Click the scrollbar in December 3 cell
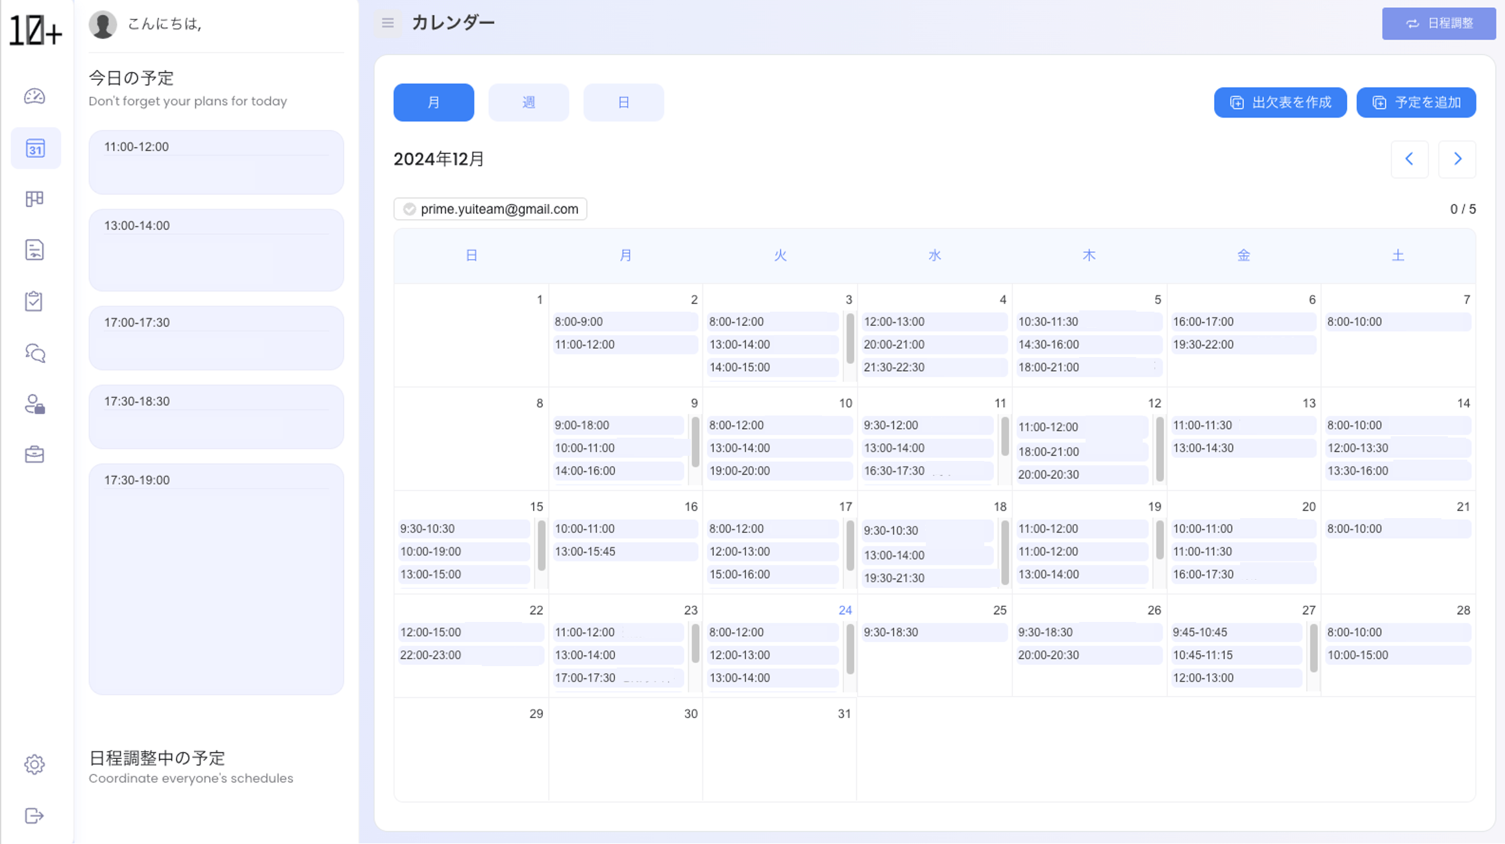Image resolution: width=1505 pixels, height=844 pixels. click(850, 339)
